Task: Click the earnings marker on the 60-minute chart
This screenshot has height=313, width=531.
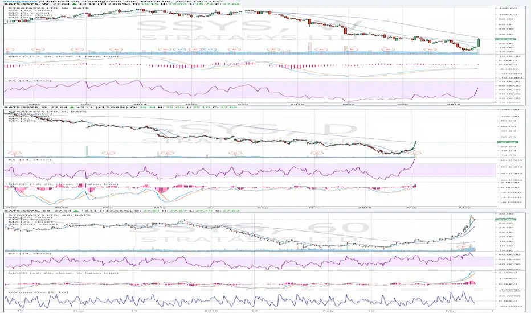Action: [x=465, y=246]
